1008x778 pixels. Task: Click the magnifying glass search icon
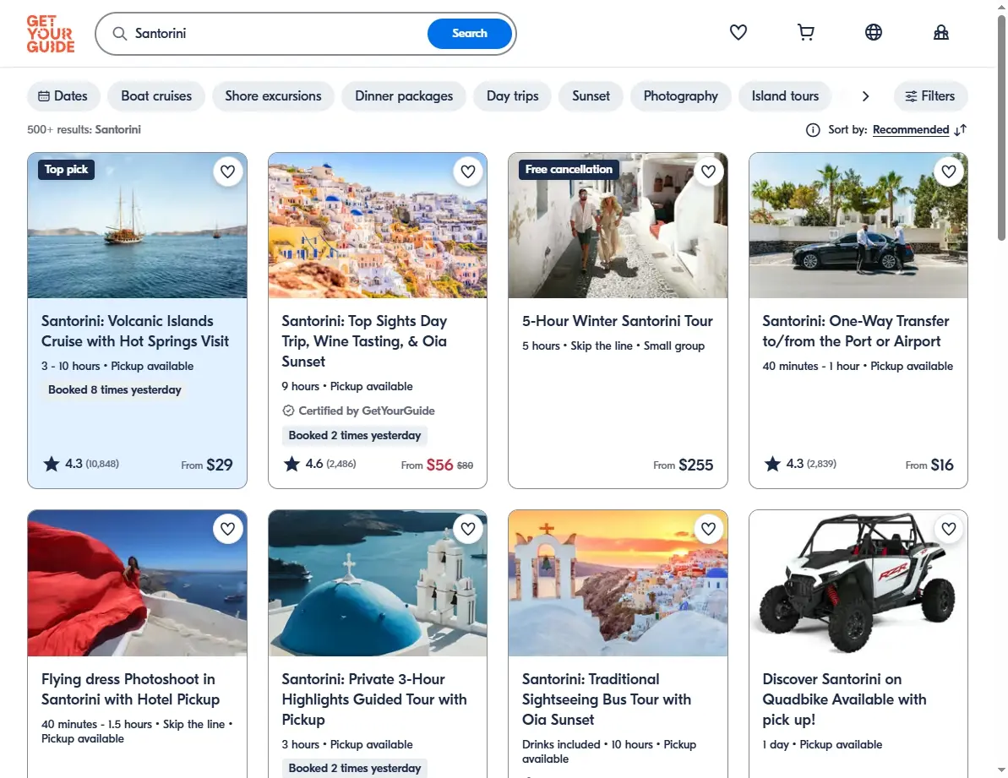tap(120, 34)
